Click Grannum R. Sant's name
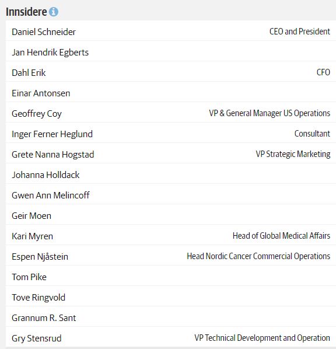 pos(44,318)
